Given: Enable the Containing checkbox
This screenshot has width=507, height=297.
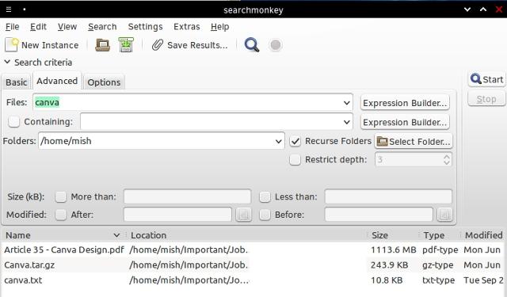Looking at the screenshot, I should (x=14, y=122).
